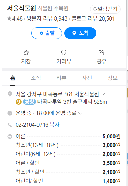Viewport: 128px width, 186px height.
Task: Click the 공항 line badge icon
Action: [29, 102]
